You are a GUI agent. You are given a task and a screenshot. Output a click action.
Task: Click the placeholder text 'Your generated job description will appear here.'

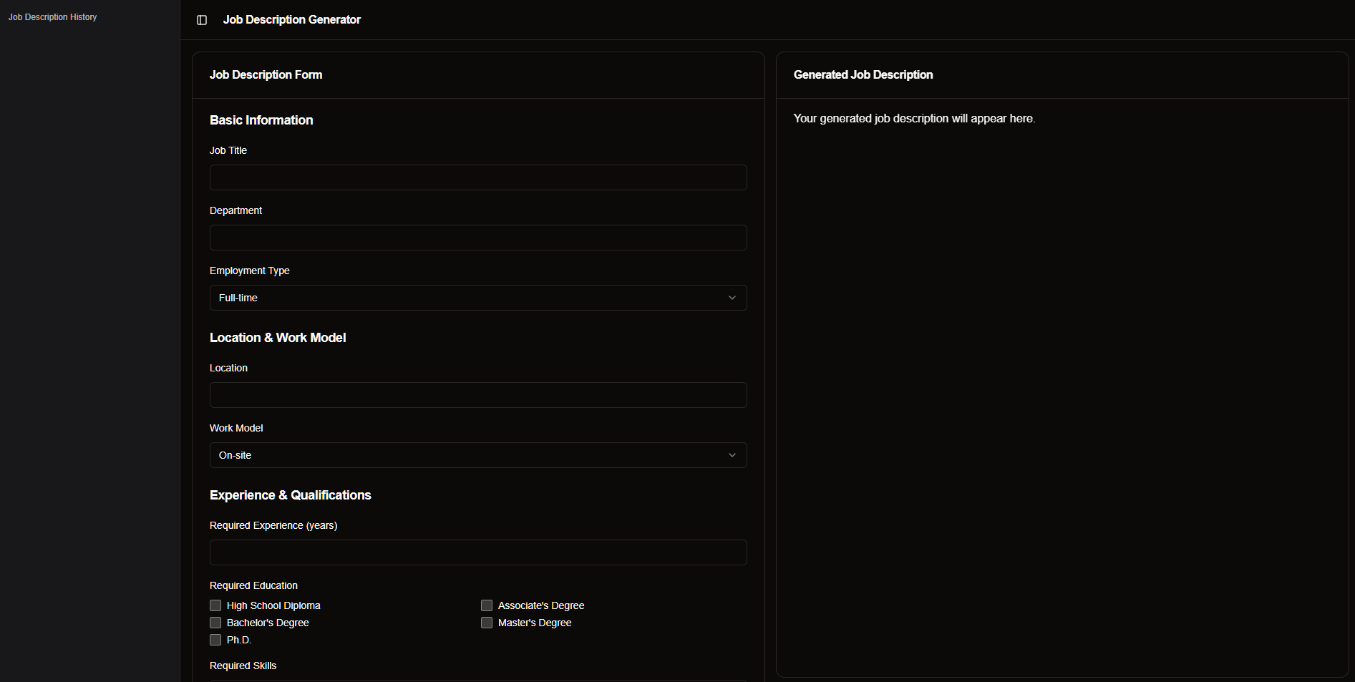(914, 119)
